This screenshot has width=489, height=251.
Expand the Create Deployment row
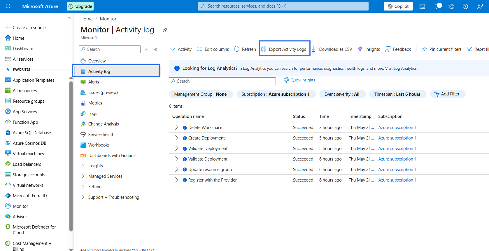click(x=176, y=138)
